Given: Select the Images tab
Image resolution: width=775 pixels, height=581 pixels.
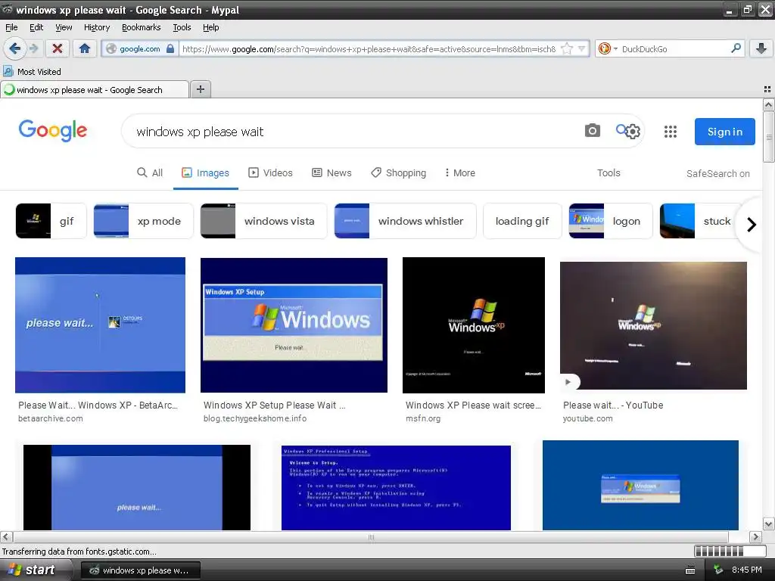Looking at the screenshot, I should 205,173.
